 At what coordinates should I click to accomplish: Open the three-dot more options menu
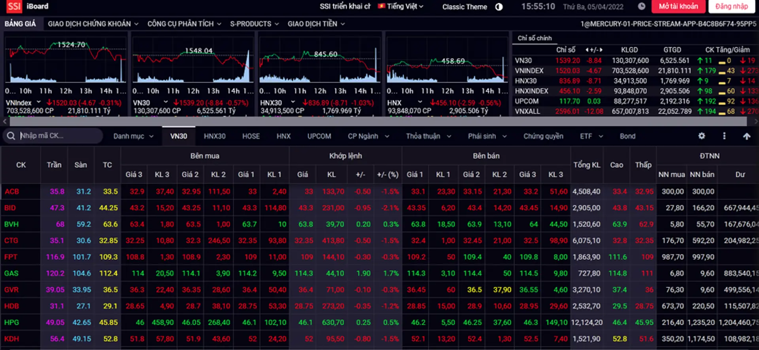pos(724,136)
